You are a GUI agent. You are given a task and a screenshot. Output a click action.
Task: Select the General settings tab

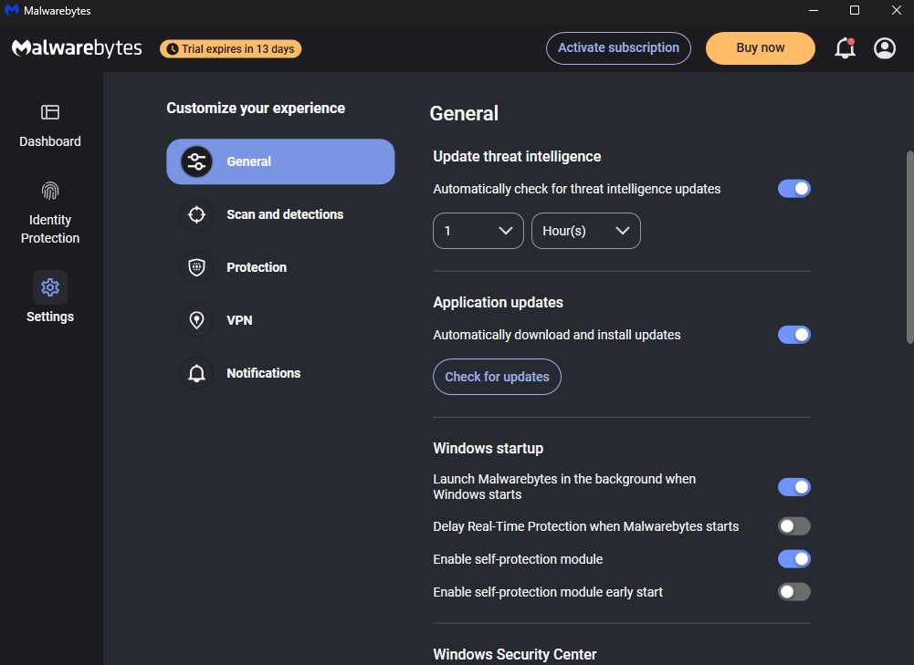[280, 161]
